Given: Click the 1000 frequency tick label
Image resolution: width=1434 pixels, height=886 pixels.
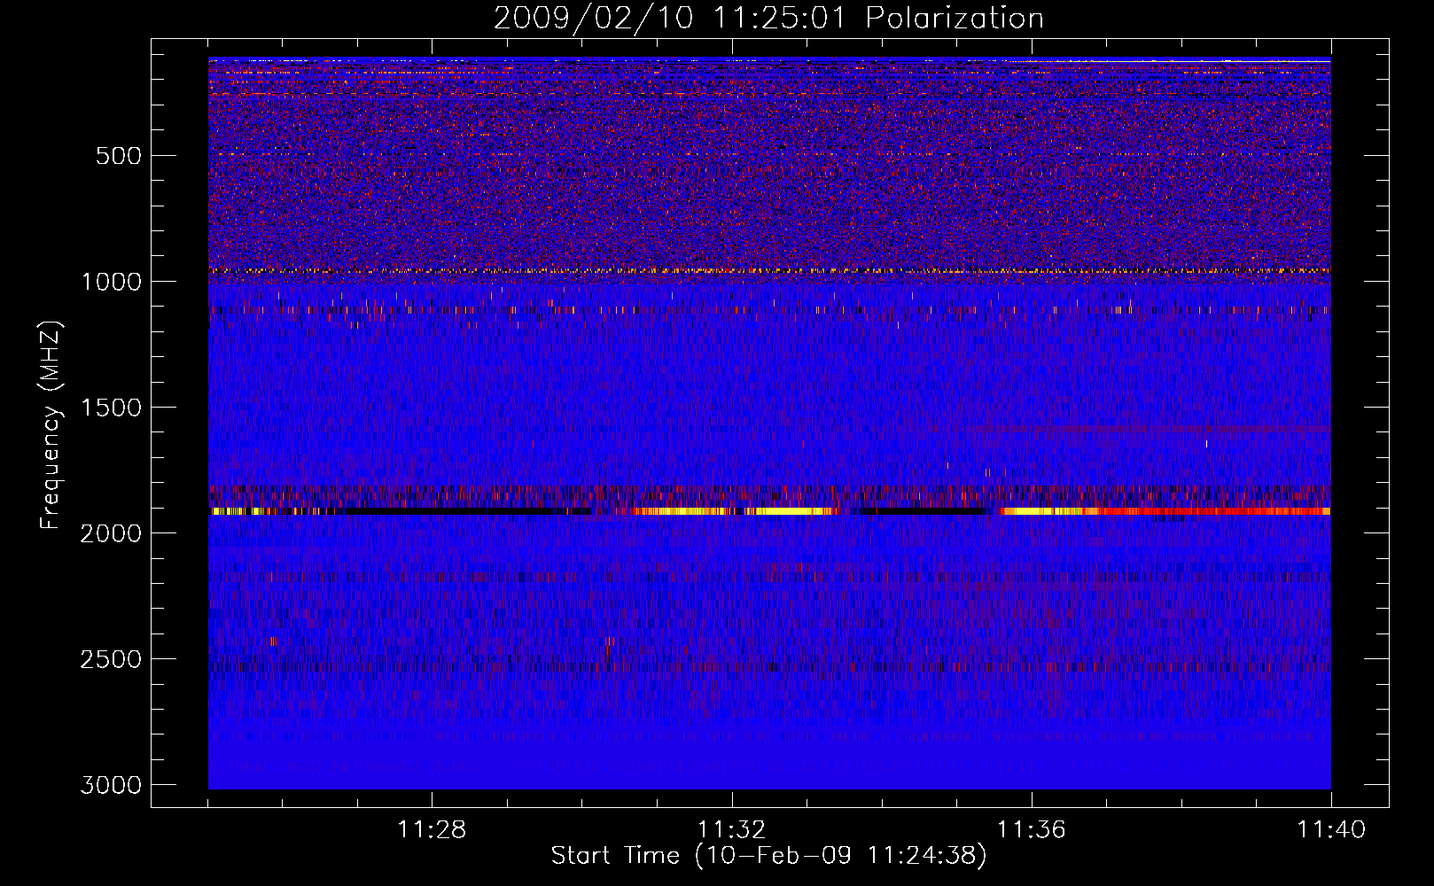Looking at the screenshot, I should 111,282.
